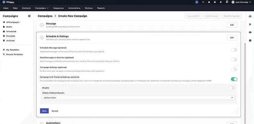This screenshot has width=254, height=124.
Task: Enable the Send Messages in Batches switch
Action: (x=234, y=60)
